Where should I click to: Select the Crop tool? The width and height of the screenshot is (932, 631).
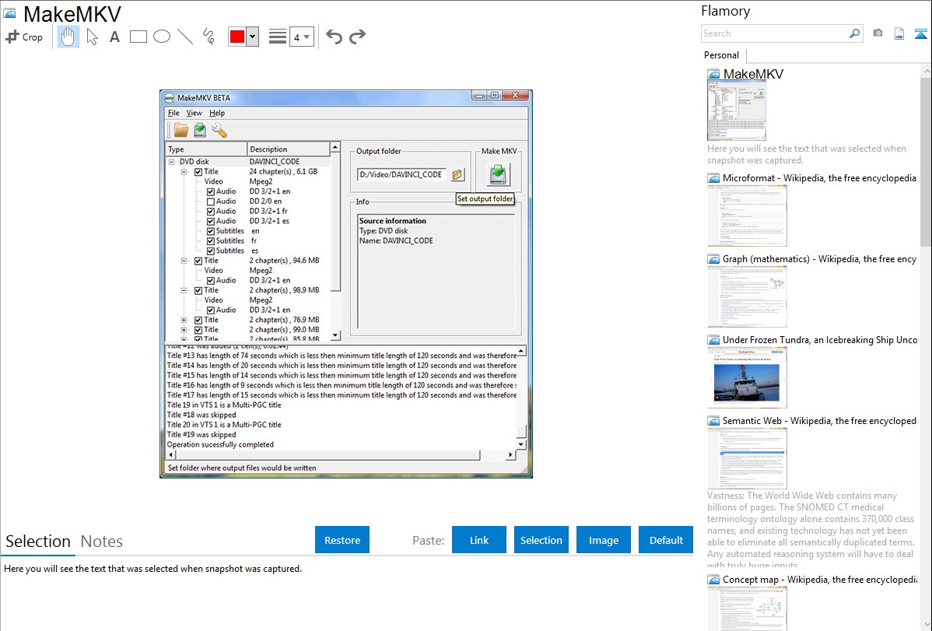tap(24, 37)
